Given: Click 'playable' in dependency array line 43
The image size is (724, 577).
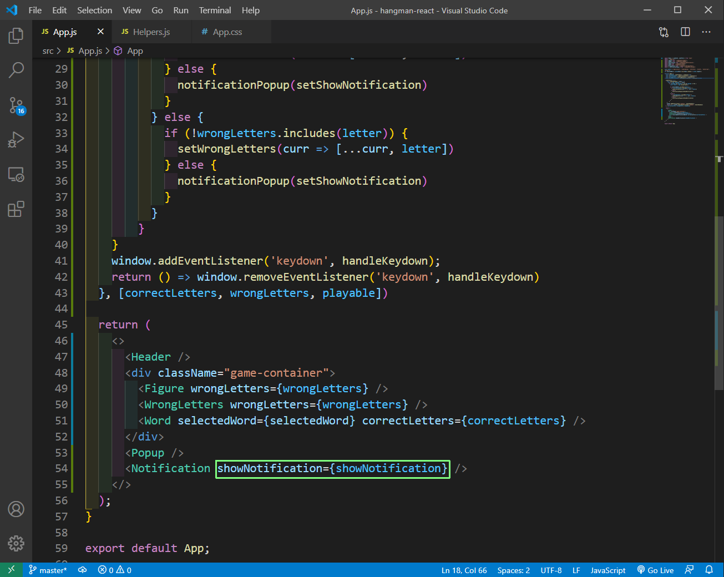Looking at the screenshot, I should 348,293.
